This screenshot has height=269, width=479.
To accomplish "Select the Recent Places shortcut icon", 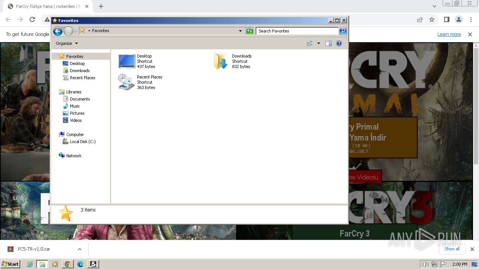I will coord(126,82).
